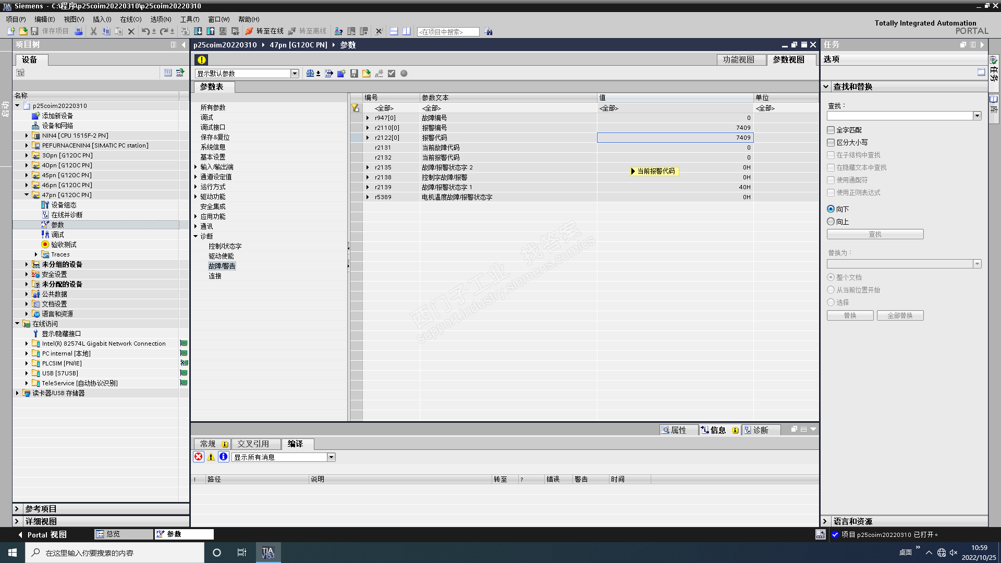Viewport: 1001px width, 563px height.
Task: Select the 向上 radio button
Action: click(x=831, y=222)
